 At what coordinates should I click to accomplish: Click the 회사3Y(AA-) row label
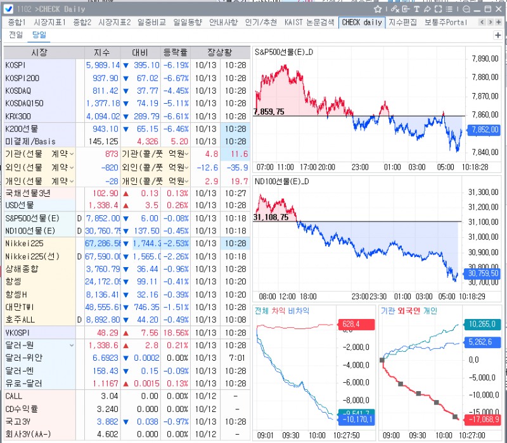[x=28, y=434]
